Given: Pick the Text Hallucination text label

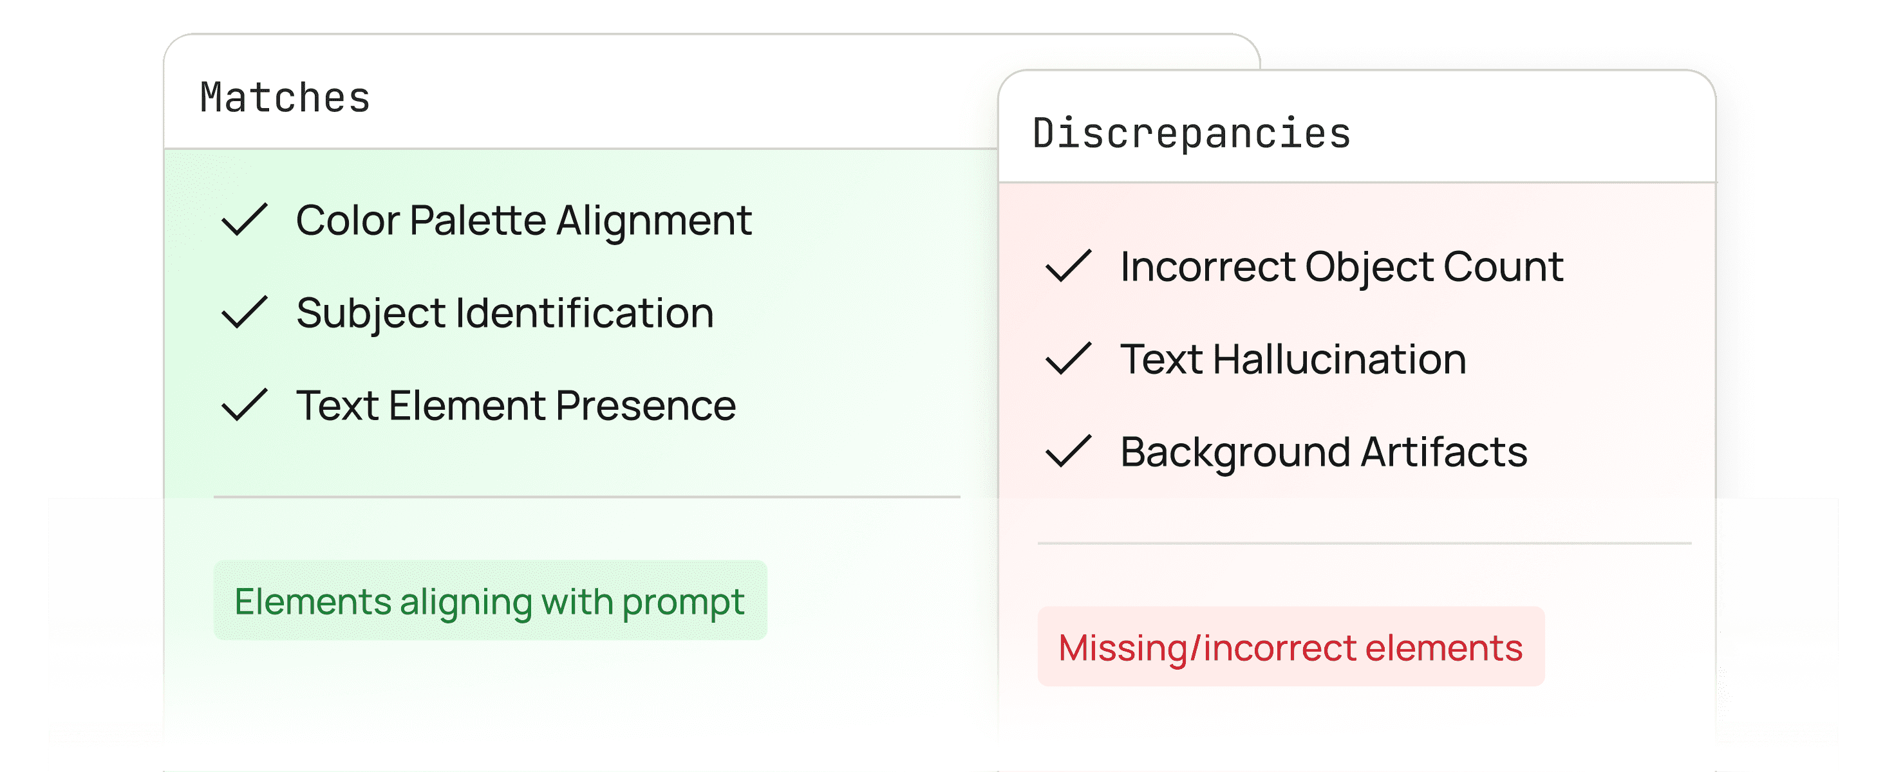Looking at the screenshot, I should [1293, 359].
